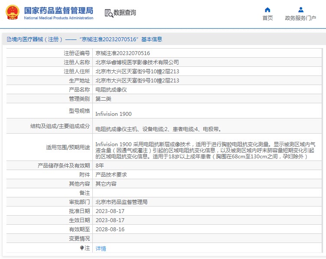Open 政务服务门户 portal link
This screenshot has width=326, height=259.
pyautogui.click(x=300, y=18)
